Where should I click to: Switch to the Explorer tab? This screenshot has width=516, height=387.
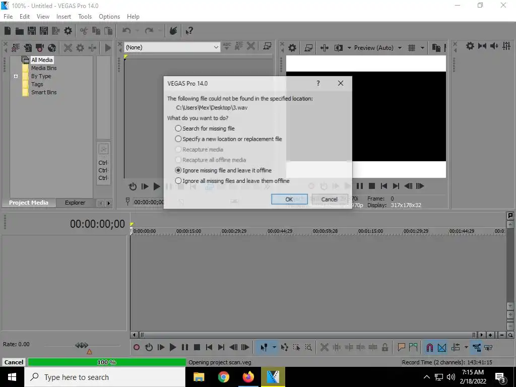click(75, 203)
